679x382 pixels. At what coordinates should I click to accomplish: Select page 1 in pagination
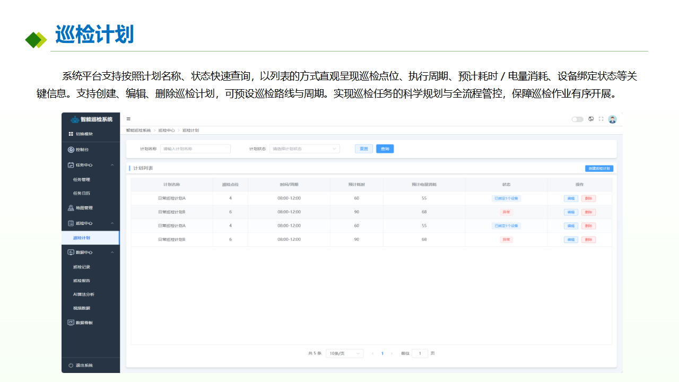(x=382, y=353)
